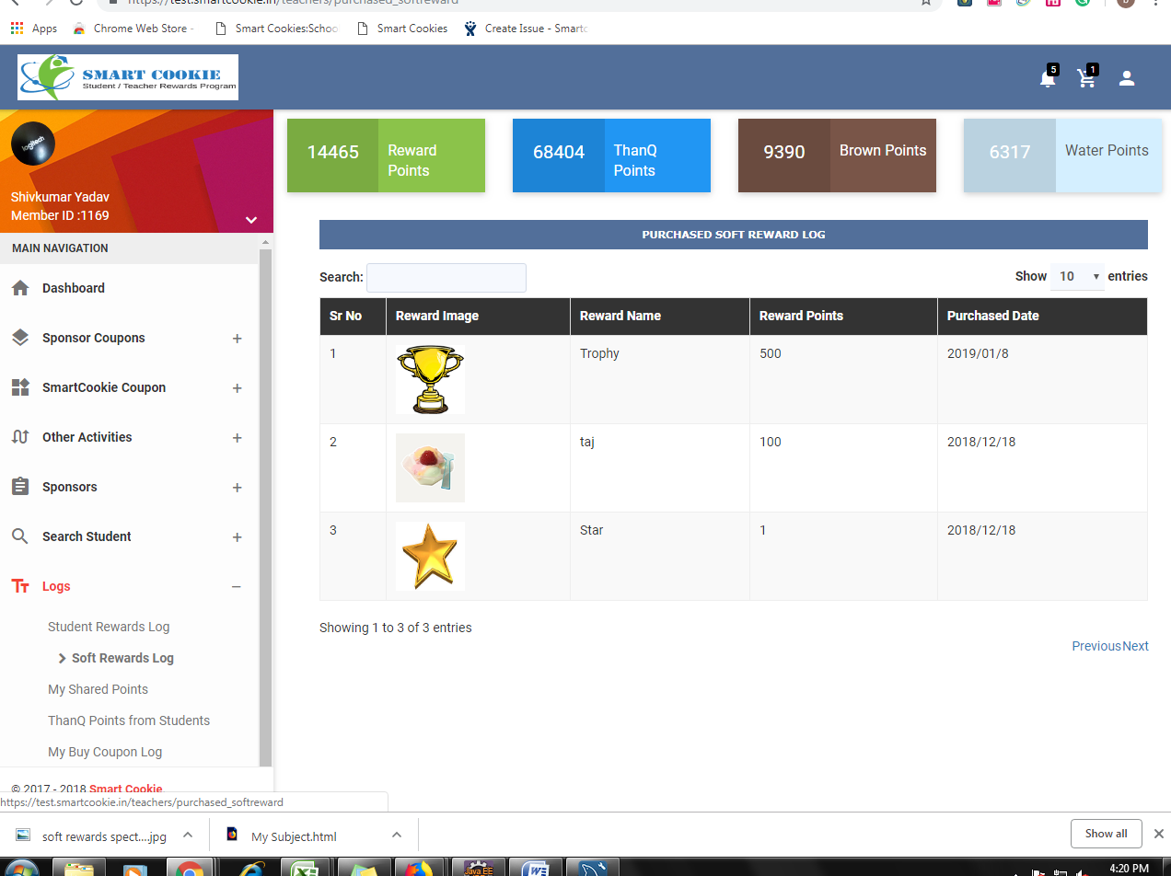Open the shopping cart icon
1171x876 pixels.
point(1087,79)
